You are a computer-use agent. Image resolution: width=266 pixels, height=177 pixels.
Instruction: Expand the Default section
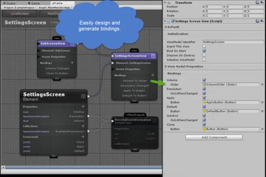tap(165, 27)
